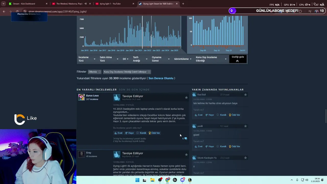Screen dimensions: 327x184
Task: Vote Hayır on yesilli's review
Action: (209, 146)
